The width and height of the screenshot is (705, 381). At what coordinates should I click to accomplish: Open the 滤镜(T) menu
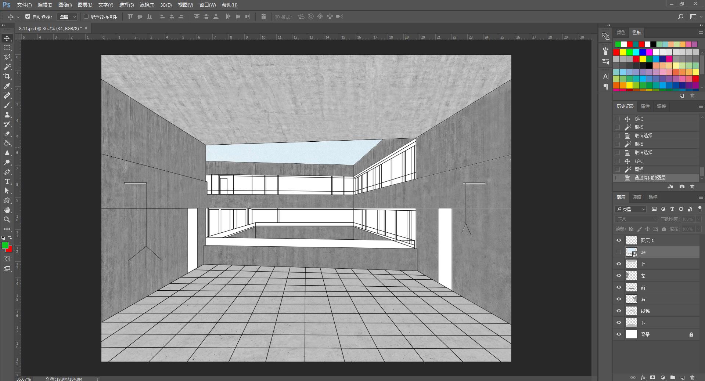pyautogui.click(x=147, y=5)
